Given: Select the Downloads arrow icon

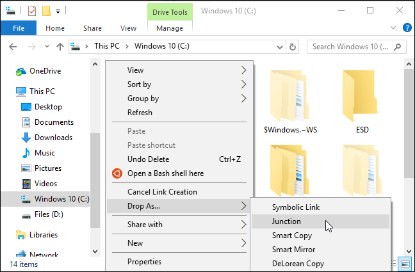Looking at the screenshot, I should point(26,138).
